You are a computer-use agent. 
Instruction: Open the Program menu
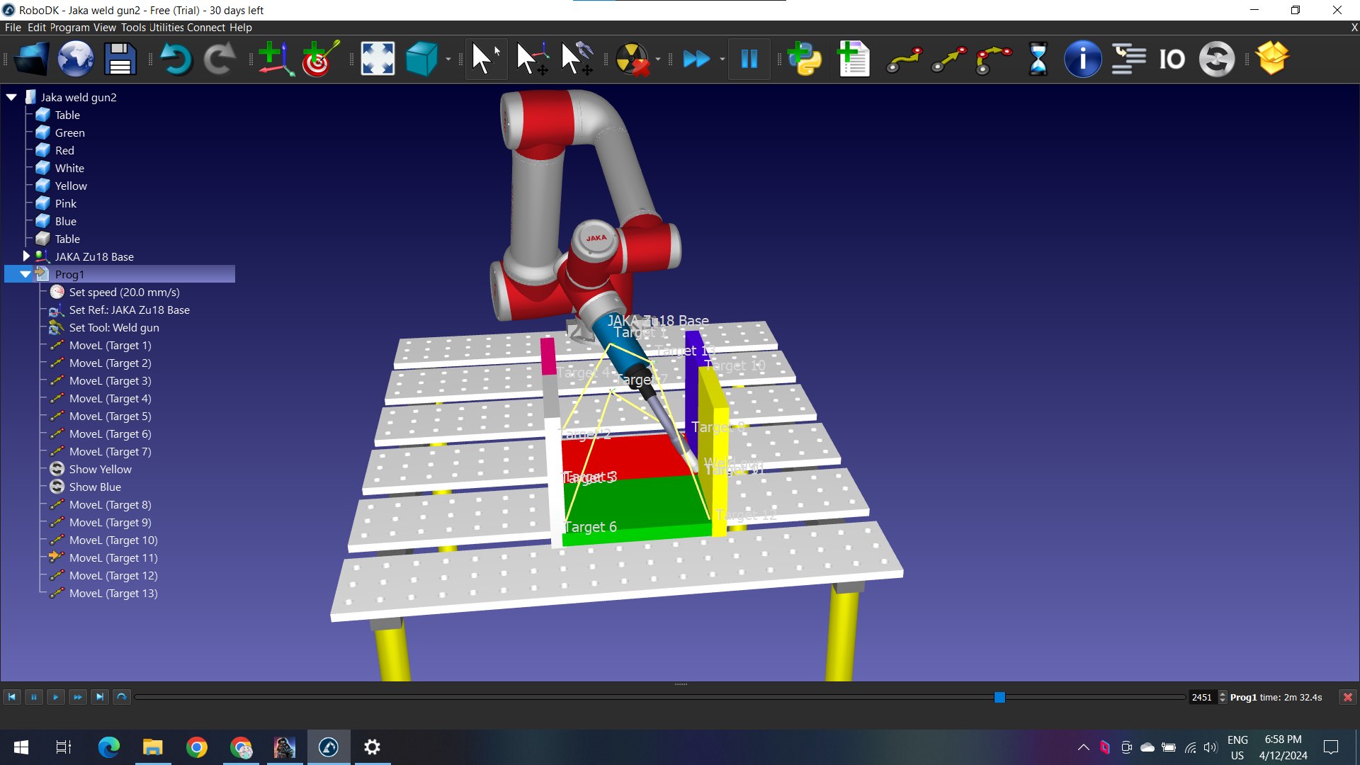click(69, 28)
